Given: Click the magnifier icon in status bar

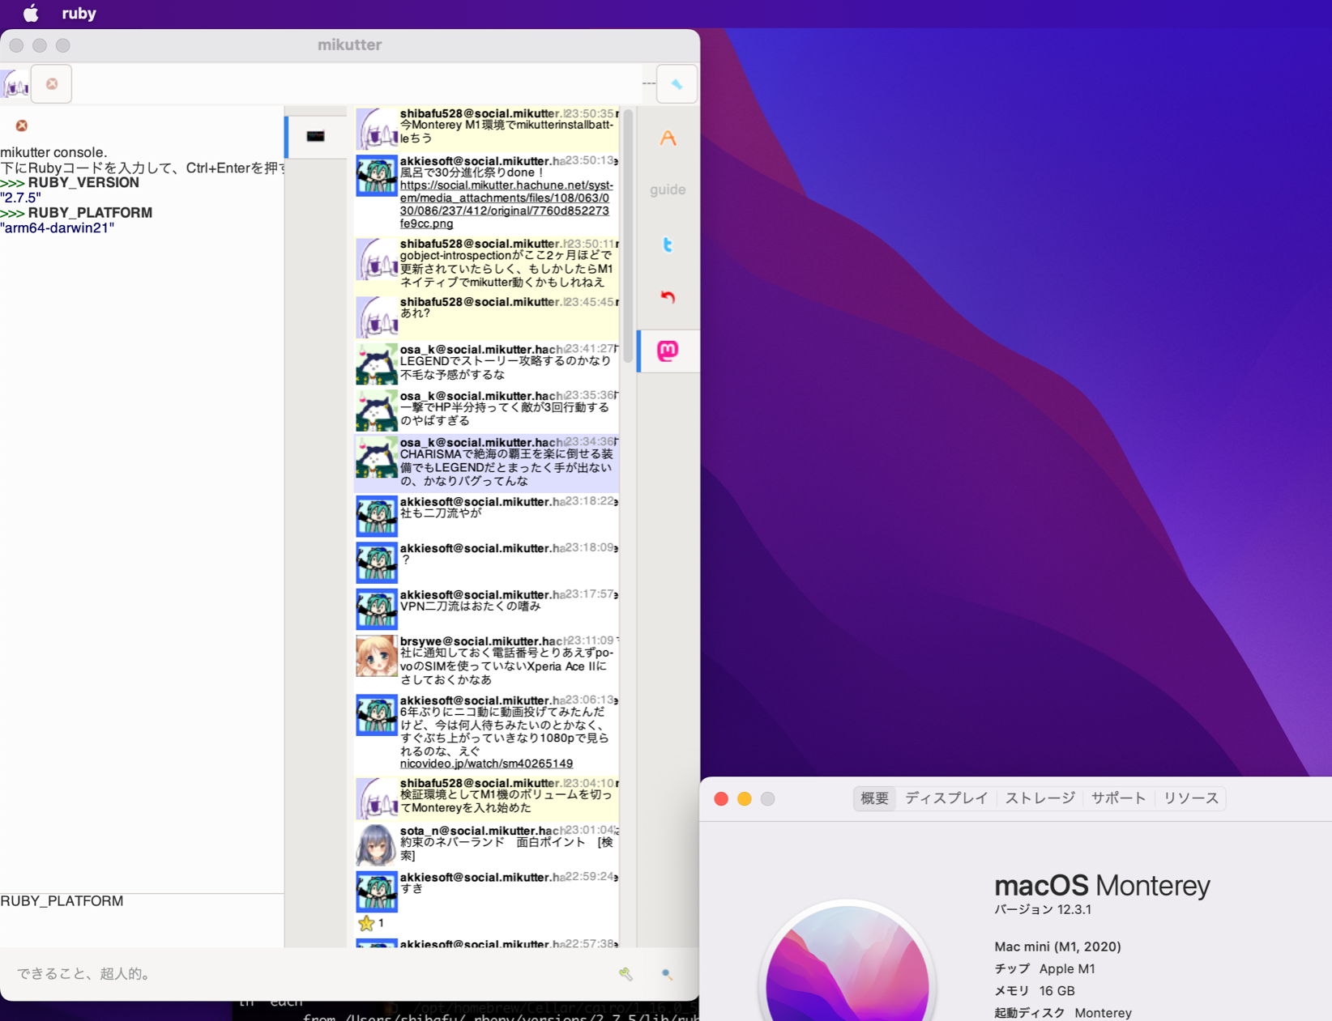Looking at the screenshot, I should (666, 974).
